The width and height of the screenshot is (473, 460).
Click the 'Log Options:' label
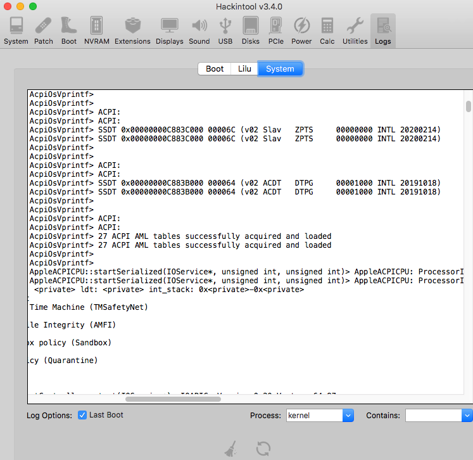point(49,416)
